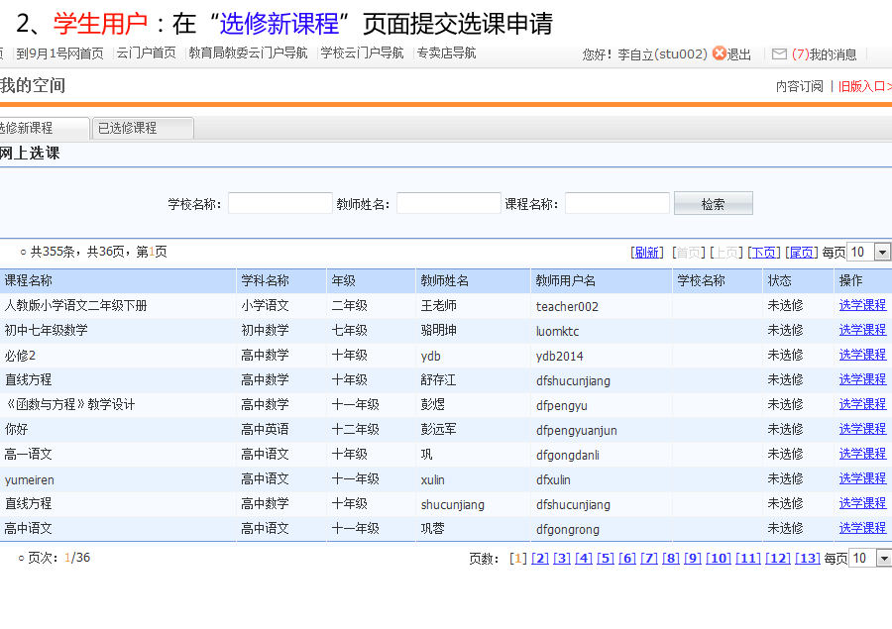Open 云门户首页 navigation link
This screenshot has width=892, height=629.
146,53
